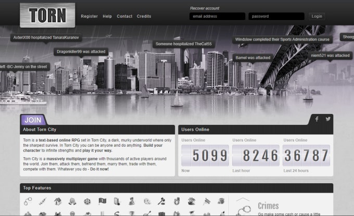The image size is (354, 216).
Task: Click the 'Top Features' panel header
Action: 176,188
